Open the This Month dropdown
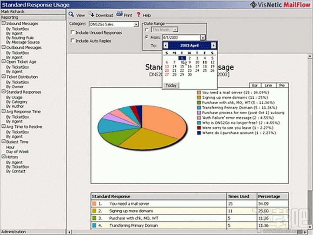This screenshot has height=235, width=313. click(175, 30)
